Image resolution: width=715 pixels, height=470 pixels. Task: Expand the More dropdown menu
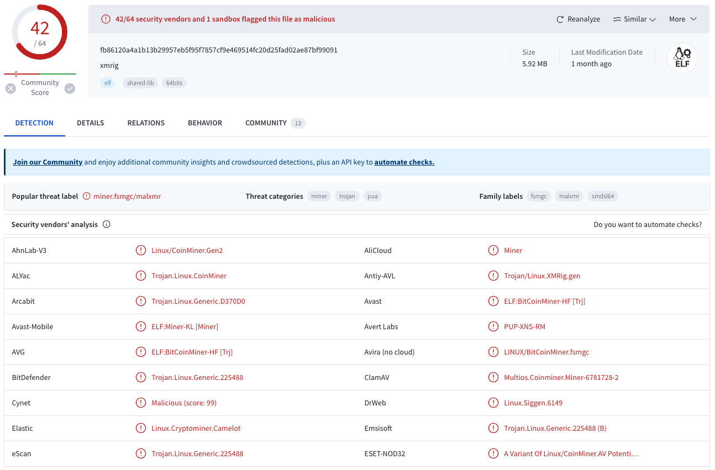(x=682, y=19)
